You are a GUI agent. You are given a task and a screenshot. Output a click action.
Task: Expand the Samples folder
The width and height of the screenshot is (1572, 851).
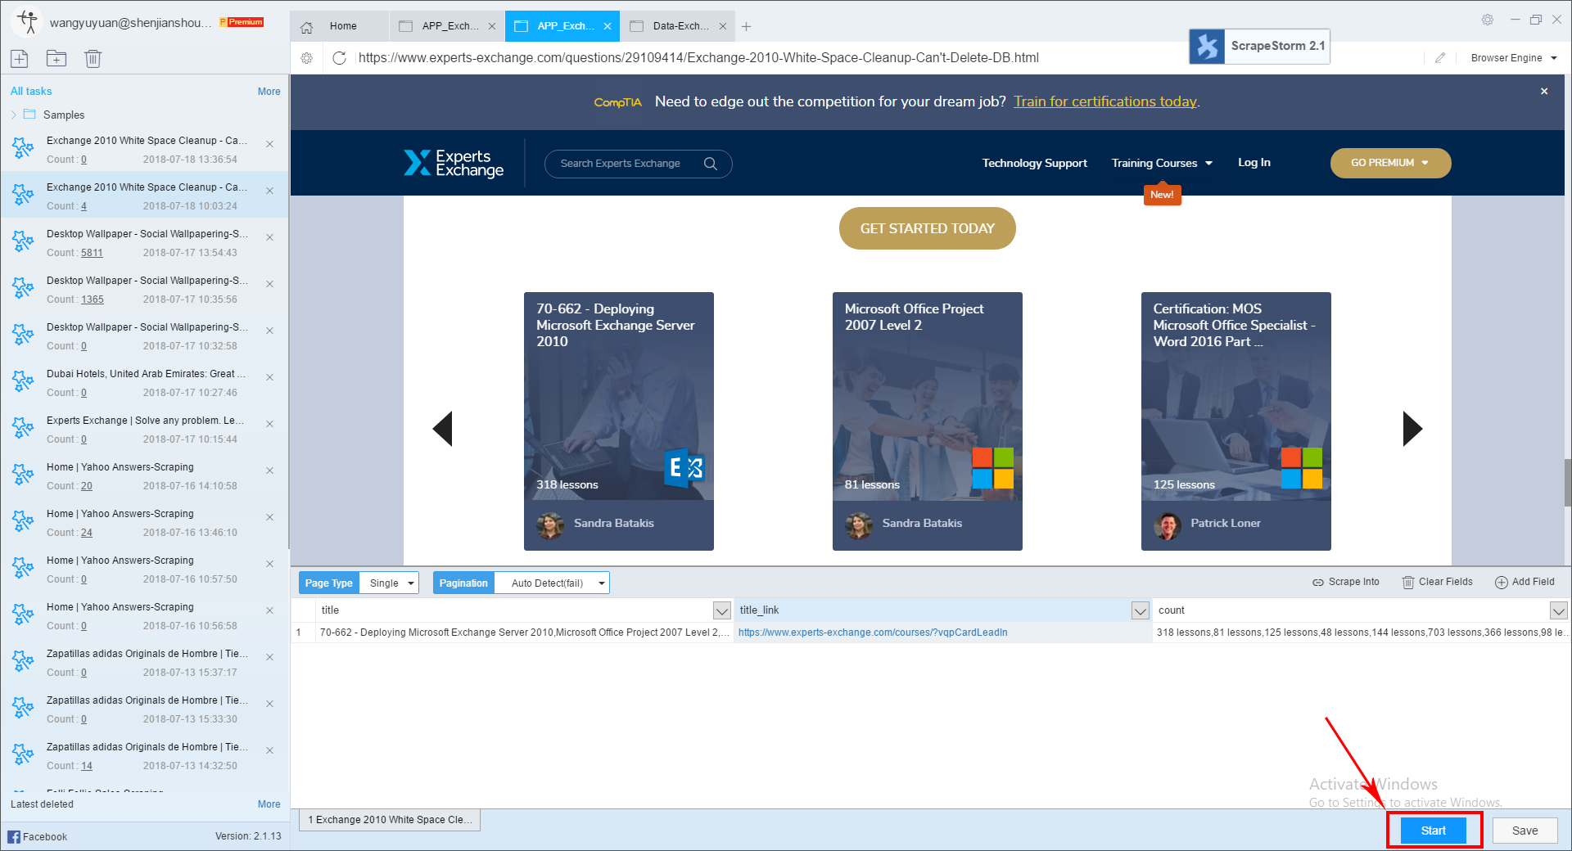tap(14, 115)
